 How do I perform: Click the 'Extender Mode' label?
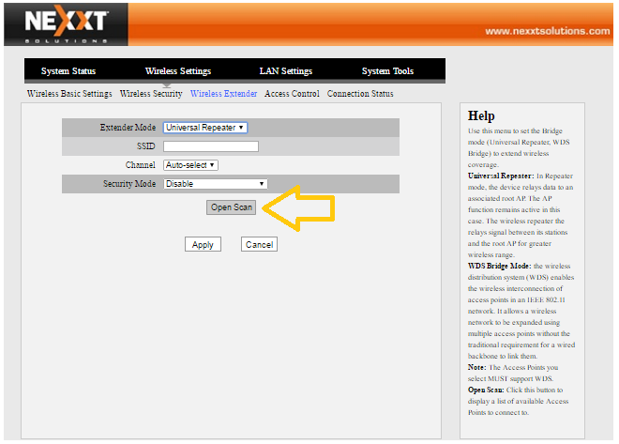tap(128, 128)
